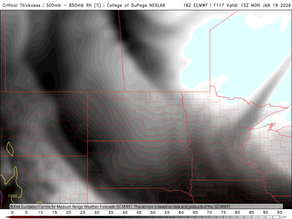Select the "10" color scale label
Viewport: 292px width, 219px height.
click(x=41, y=212)
